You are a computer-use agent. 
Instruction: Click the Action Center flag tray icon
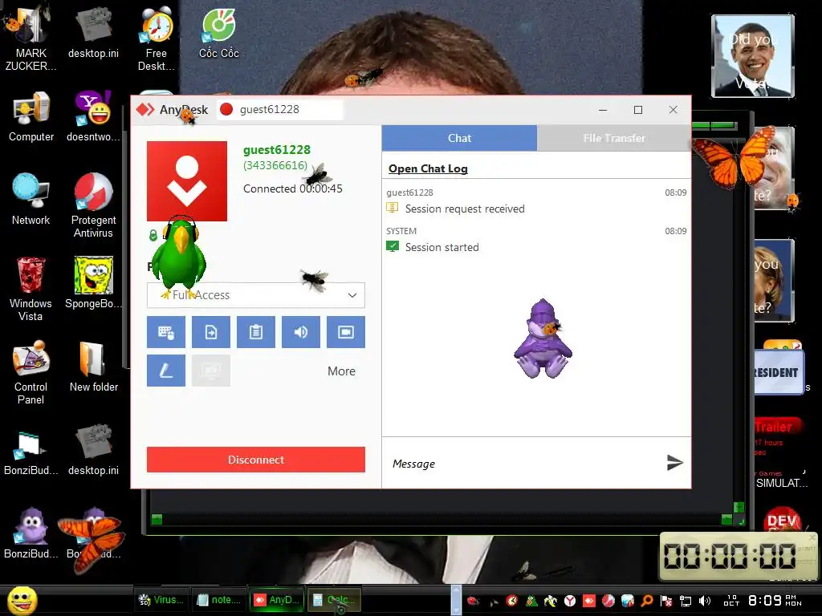pyautogui.click(x=666, y=601)
